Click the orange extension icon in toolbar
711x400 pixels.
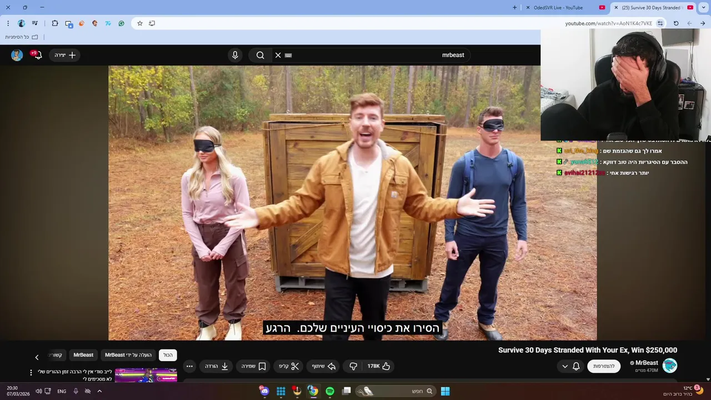pos(82,23)
